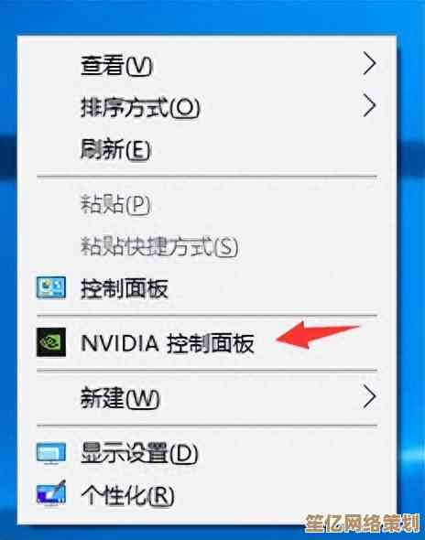Viewport: 425px width, 540px height.
Task: Open the 新建(W) menu entry
Action: (120, 398)
